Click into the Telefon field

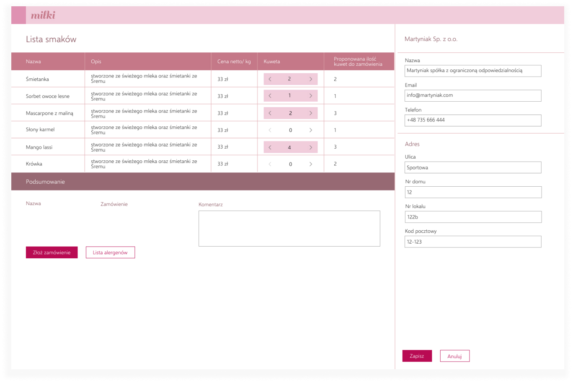(473, 120)
